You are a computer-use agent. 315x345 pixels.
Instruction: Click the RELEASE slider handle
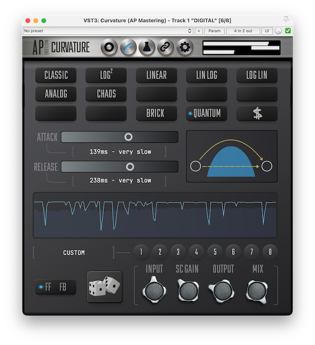coord(130,167)
